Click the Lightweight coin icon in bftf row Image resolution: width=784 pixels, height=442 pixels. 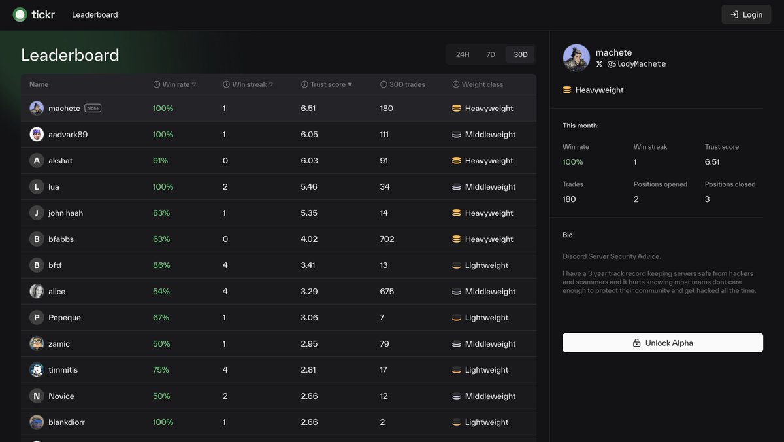[457, 265]
